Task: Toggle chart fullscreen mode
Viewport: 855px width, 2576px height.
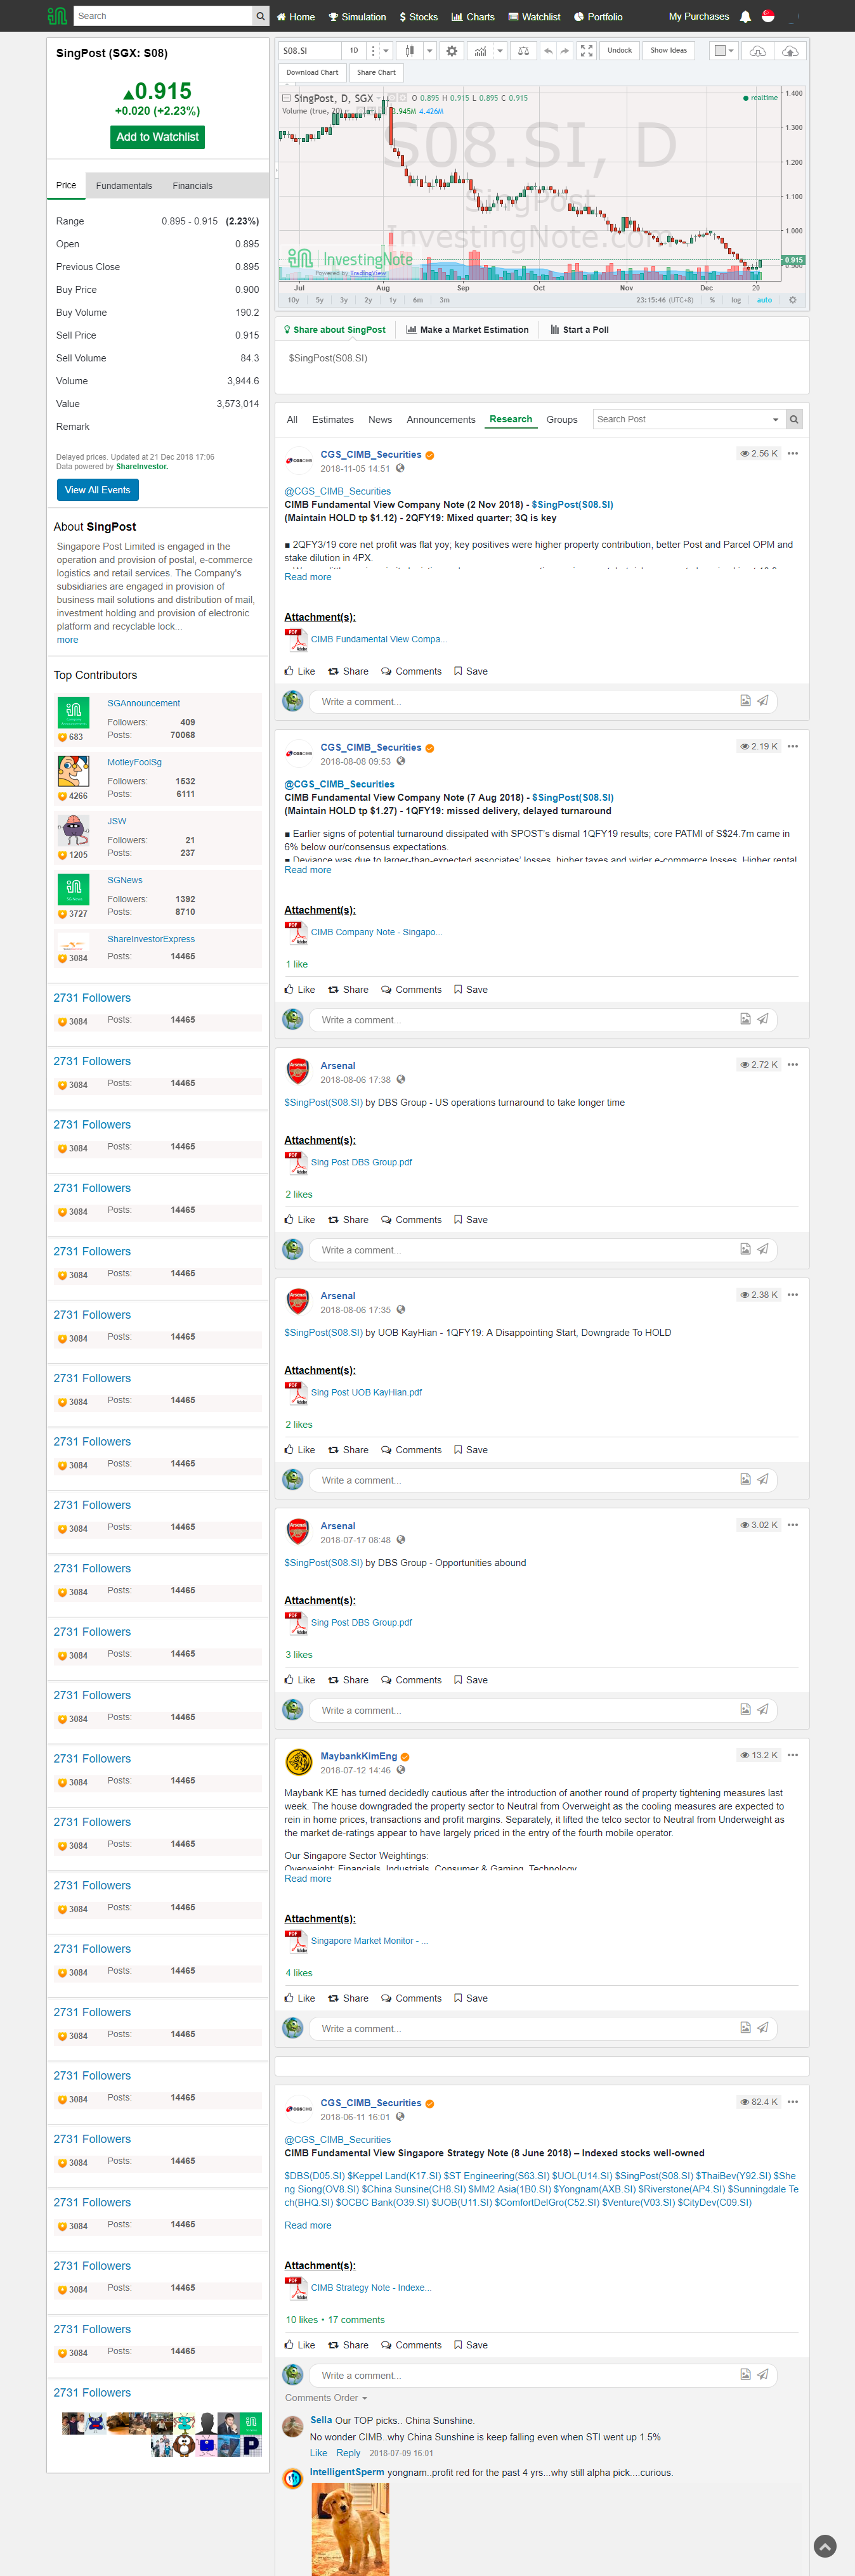Action: [x=586, y=51]
